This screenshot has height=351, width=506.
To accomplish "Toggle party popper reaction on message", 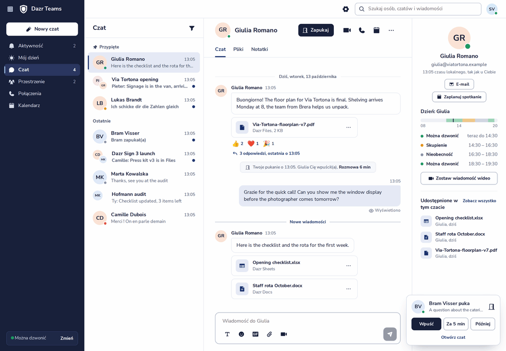I will (268, 143).
